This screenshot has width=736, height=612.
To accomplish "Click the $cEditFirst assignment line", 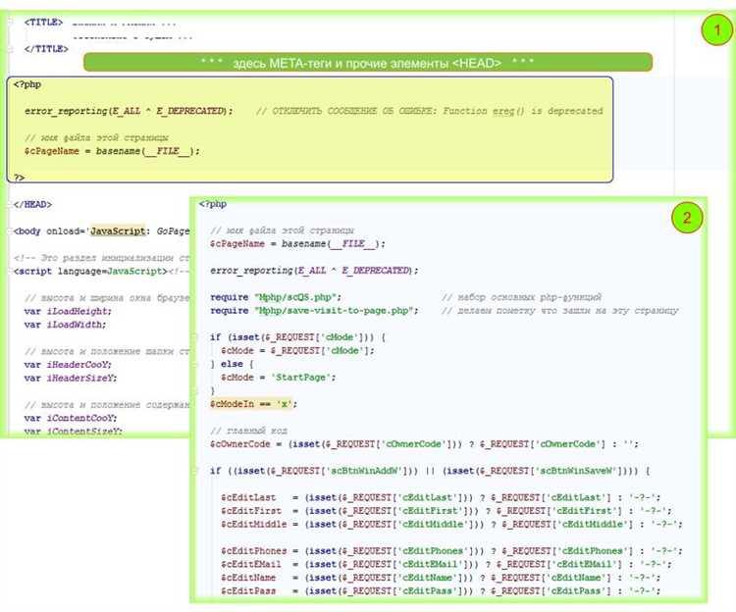I will [447, 511].
